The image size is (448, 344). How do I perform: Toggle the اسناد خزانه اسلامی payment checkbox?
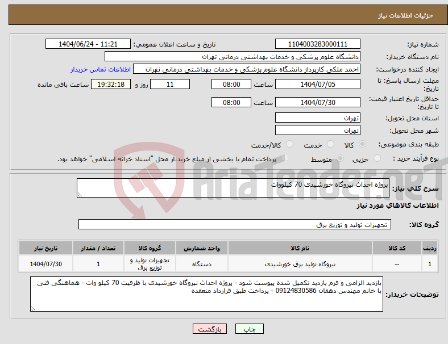[285, 158]
